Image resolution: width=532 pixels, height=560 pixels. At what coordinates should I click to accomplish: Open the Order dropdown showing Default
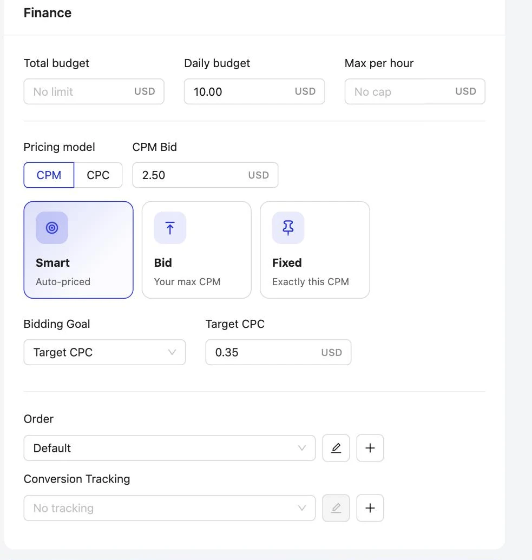click(170, 448)
